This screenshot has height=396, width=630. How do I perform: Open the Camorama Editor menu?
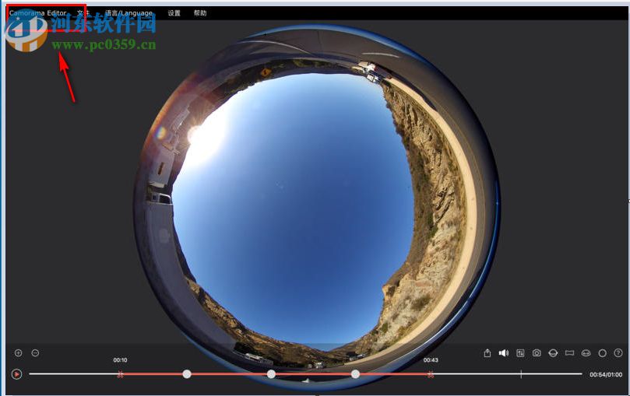tap(37, 13)
